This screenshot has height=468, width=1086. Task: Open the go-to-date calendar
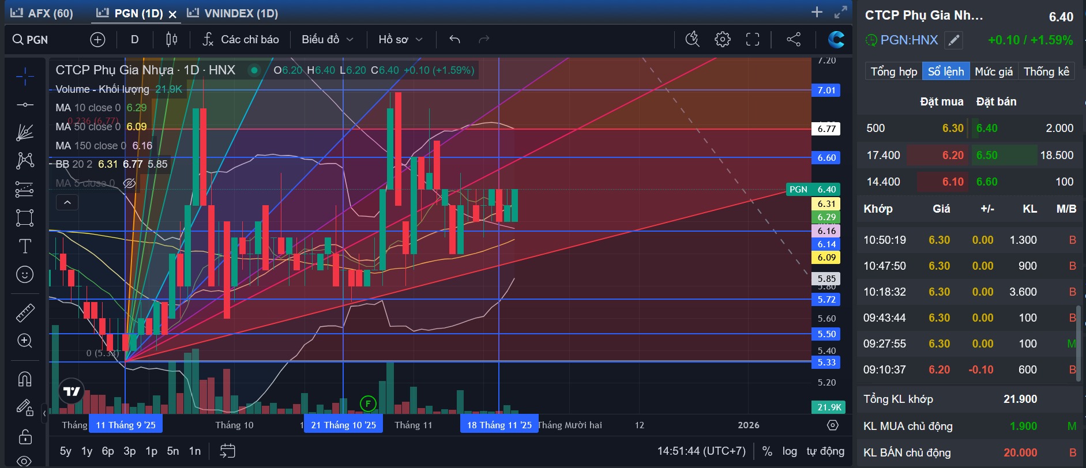pos(228,451)
